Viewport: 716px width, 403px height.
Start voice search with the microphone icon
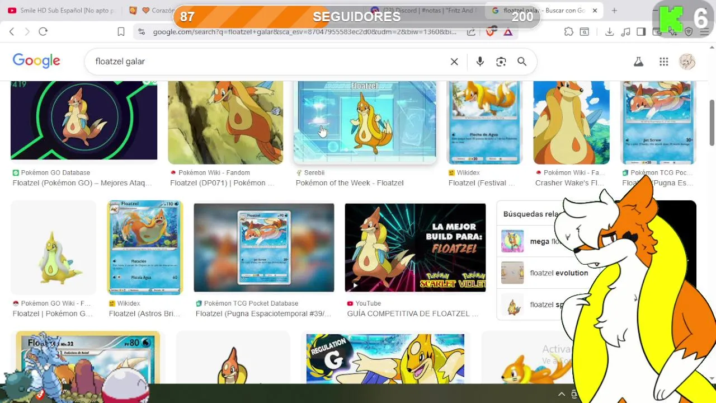click(480, 62)
